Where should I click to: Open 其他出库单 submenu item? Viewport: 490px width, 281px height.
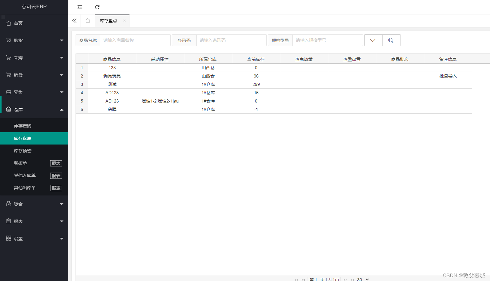coord(25,188)
